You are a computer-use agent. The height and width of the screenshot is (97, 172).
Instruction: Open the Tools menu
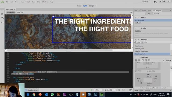[x=28, y=2]
